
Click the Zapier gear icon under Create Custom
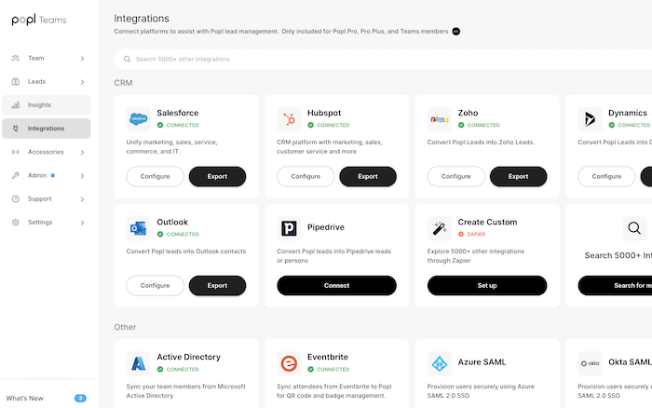click(x=461, y=234)
